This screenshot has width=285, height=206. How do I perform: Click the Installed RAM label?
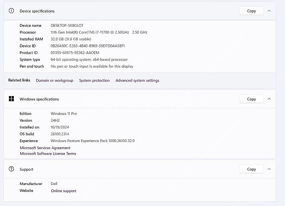[31, 39]
